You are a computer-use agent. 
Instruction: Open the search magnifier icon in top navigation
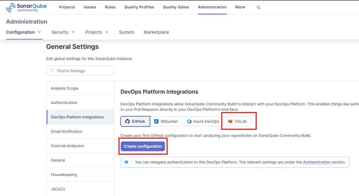pos(258,8)
